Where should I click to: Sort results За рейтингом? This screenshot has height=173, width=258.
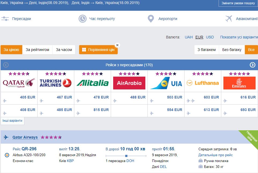click(37, 50)
